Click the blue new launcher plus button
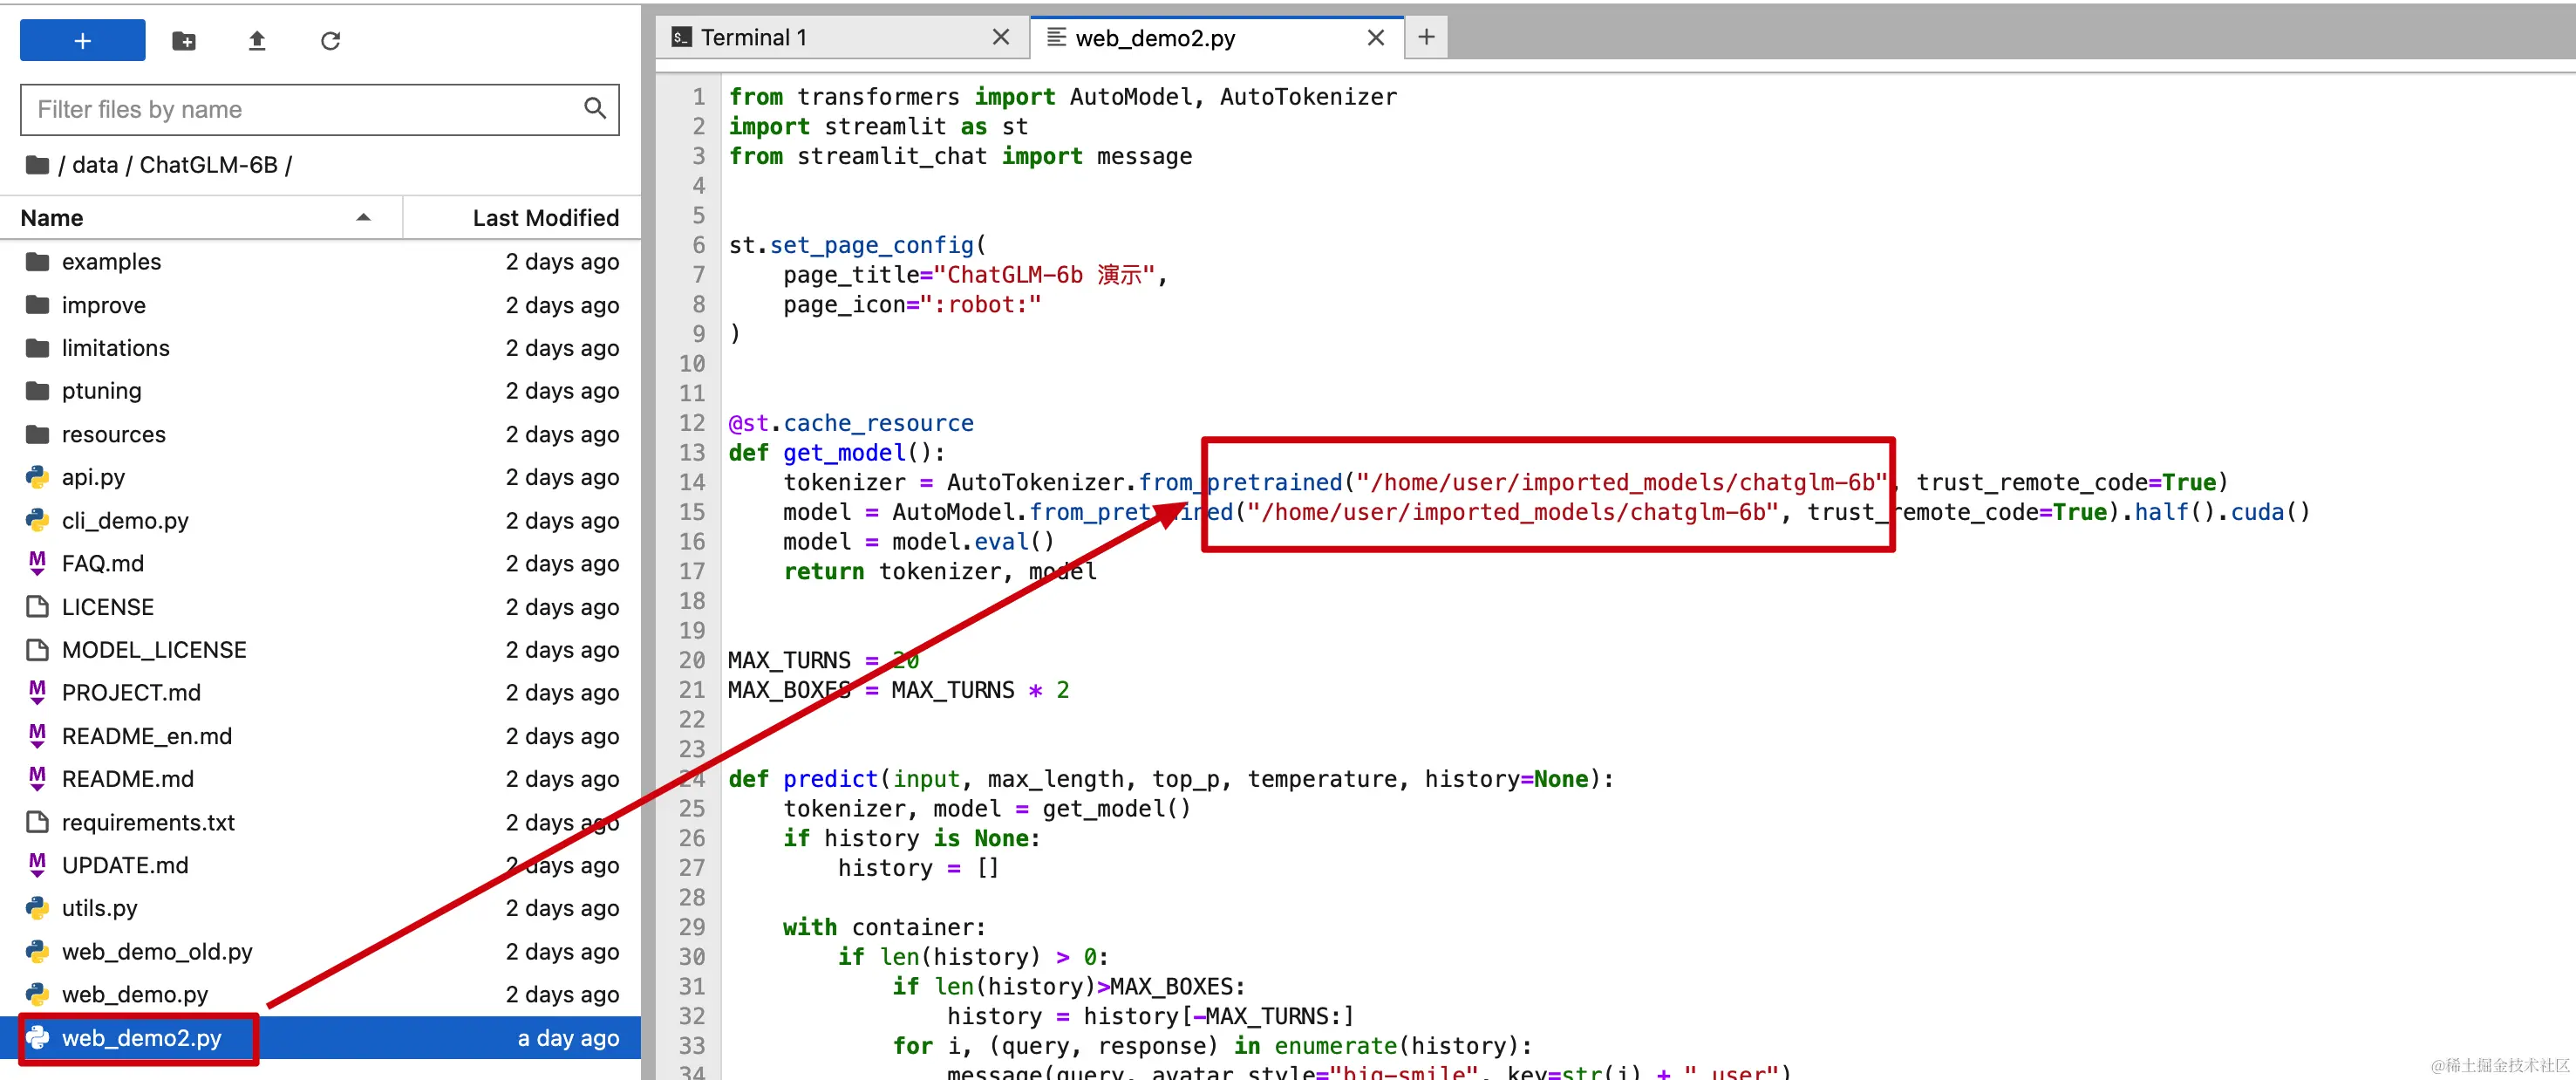 [x=82, y=41]
